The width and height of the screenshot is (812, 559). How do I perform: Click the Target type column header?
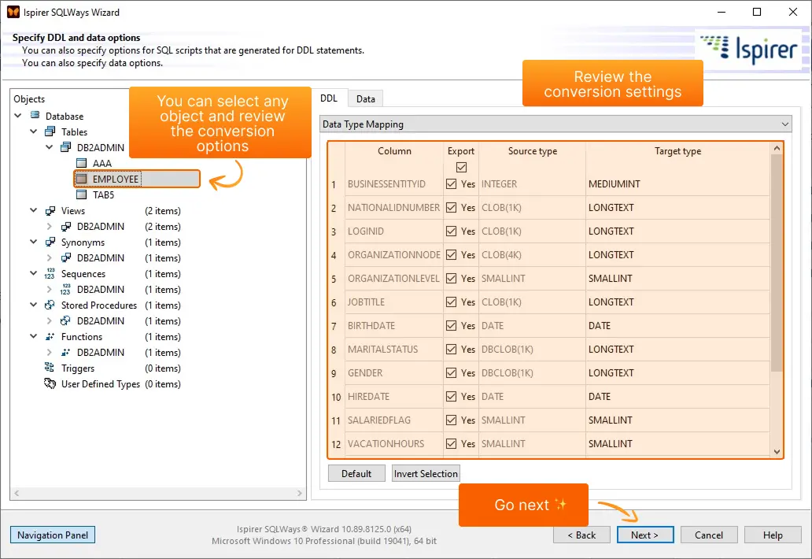(x=677, y=151)
